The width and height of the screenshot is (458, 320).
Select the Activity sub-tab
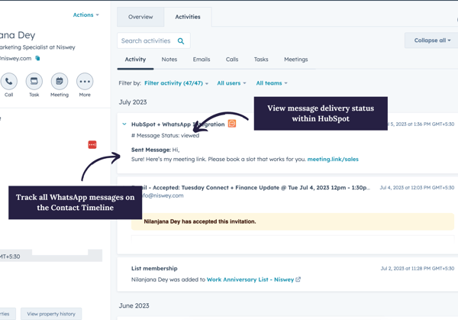(x=135, y=60)
